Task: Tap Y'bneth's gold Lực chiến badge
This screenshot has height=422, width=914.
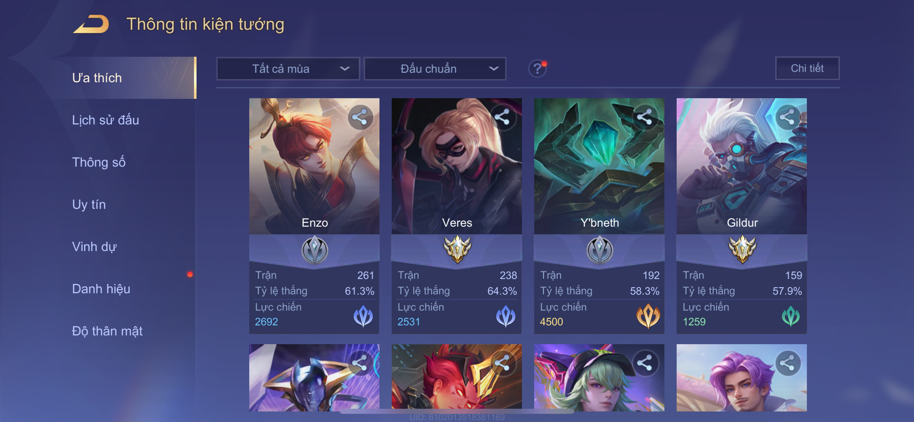Action: tap(648, 316)
